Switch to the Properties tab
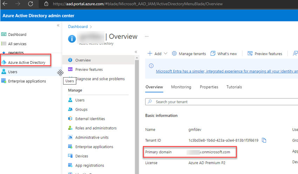 [x=209, y=87]
